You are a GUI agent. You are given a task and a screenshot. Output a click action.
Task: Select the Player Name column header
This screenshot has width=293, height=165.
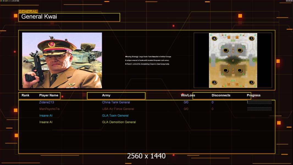(49, 95)
